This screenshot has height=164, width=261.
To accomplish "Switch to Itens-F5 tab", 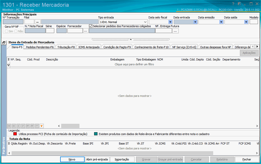I will point(17,47).
